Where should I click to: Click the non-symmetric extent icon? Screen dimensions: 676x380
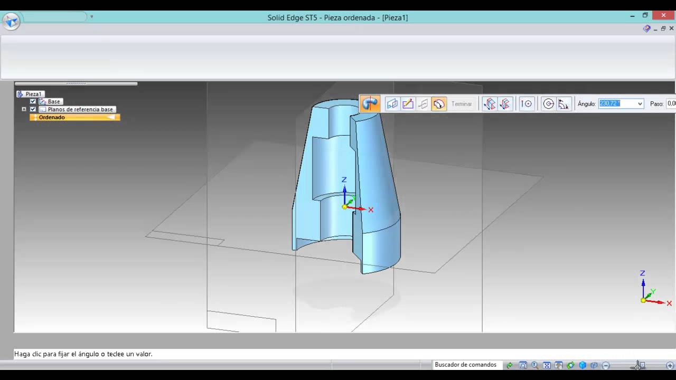[490, 104]
